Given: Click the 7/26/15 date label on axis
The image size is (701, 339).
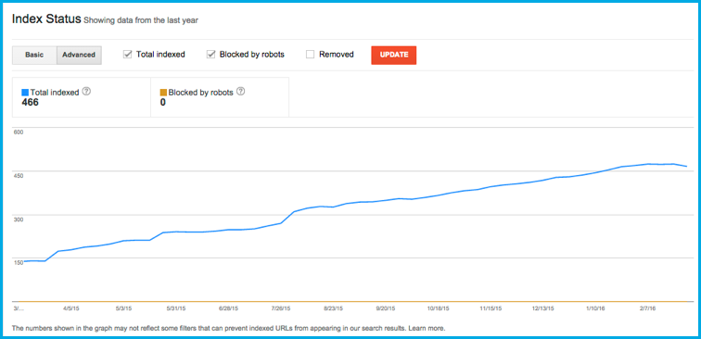Looking at the screenshot, I should click(x=282, y=308).
